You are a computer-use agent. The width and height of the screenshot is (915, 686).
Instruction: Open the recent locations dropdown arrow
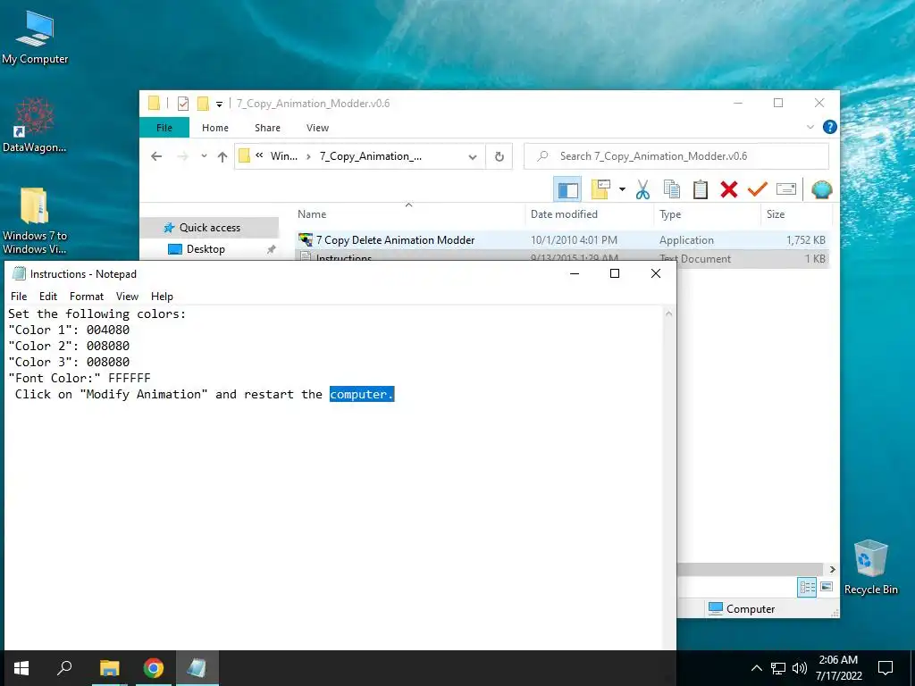[204, 156]
